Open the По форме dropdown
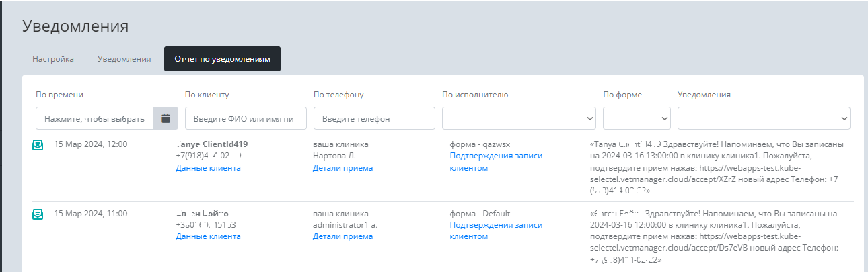Viewport: 868px width, 272px height. 637,118
